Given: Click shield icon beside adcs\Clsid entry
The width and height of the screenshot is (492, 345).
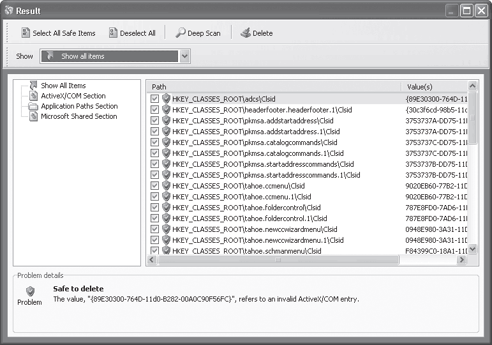Looking at the screenshot, I should (x=166, y=98).
